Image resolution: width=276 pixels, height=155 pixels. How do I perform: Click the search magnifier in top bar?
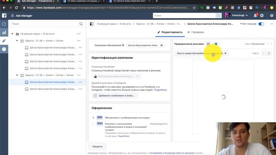(219, 15)
